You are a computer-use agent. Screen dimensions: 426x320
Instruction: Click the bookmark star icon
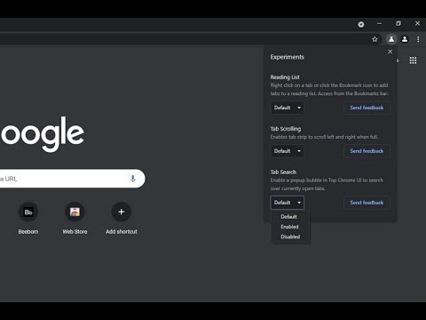375,39
